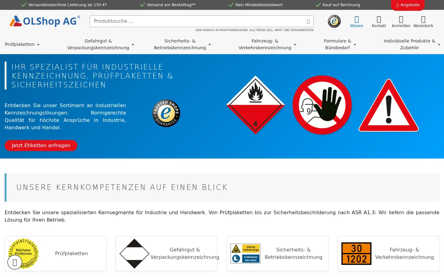Screen dimensions: 444x277
Task: Click the Trusted Shops Guarantee seal in banner
Action: tap(166, 113)
